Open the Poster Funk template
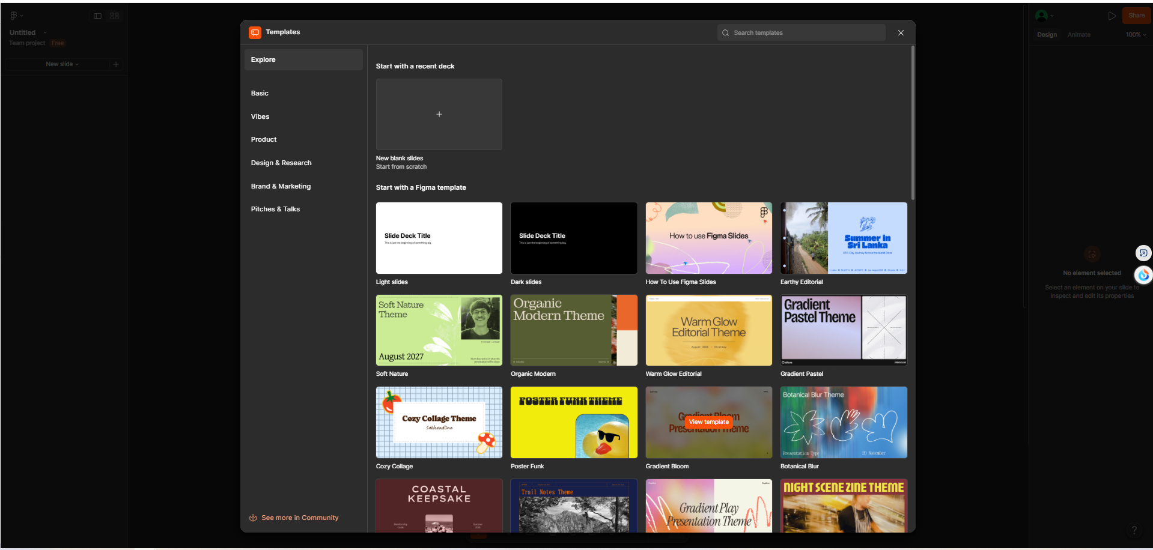The width and height of the screenshot is (1153, 550). point(574,422)
